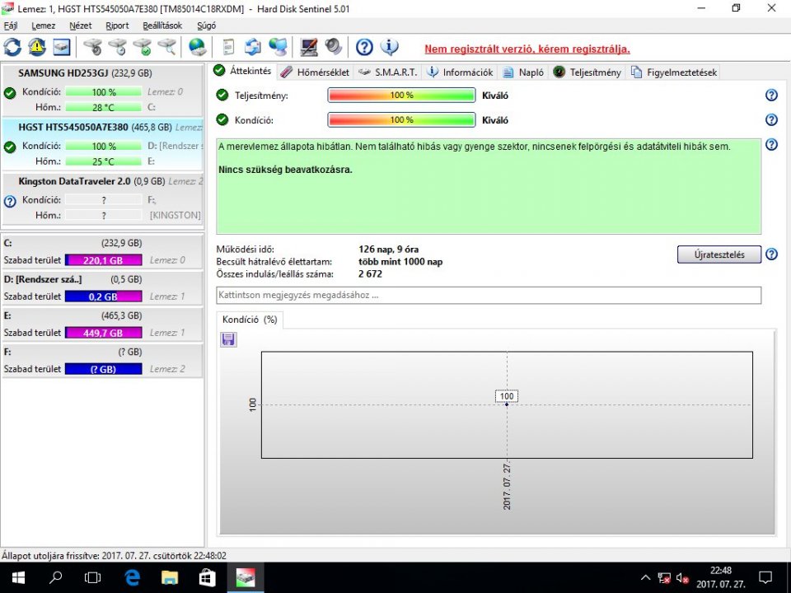Click the 100 data point on the graph
The width and height of the screenshot is (791, 593).
[507, 404]
